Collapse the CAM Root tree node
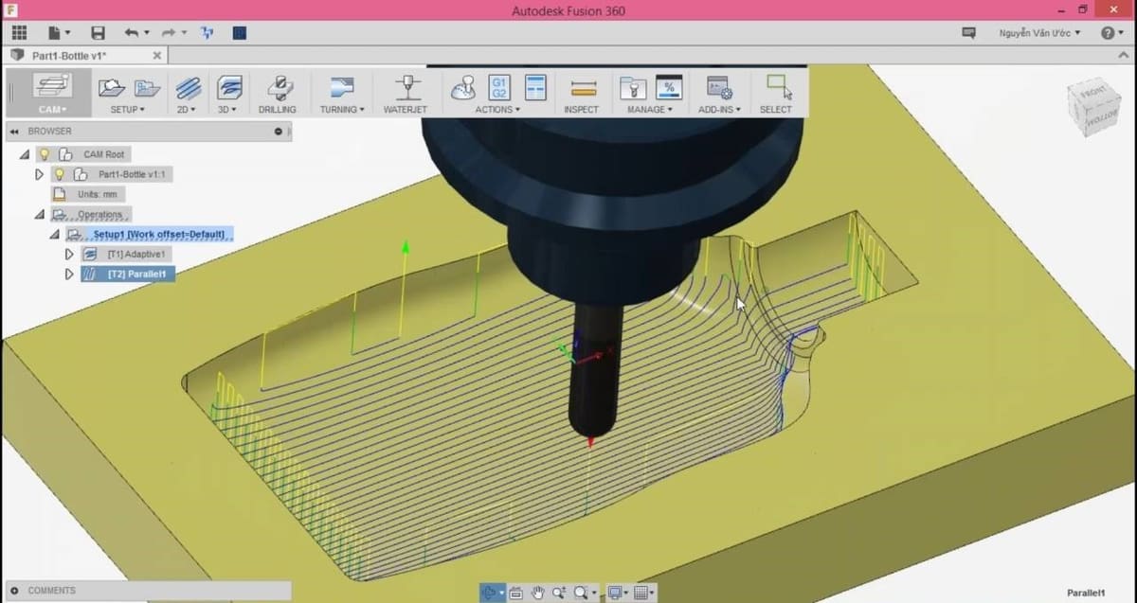Screen dimensions: 1137x603 24,154
